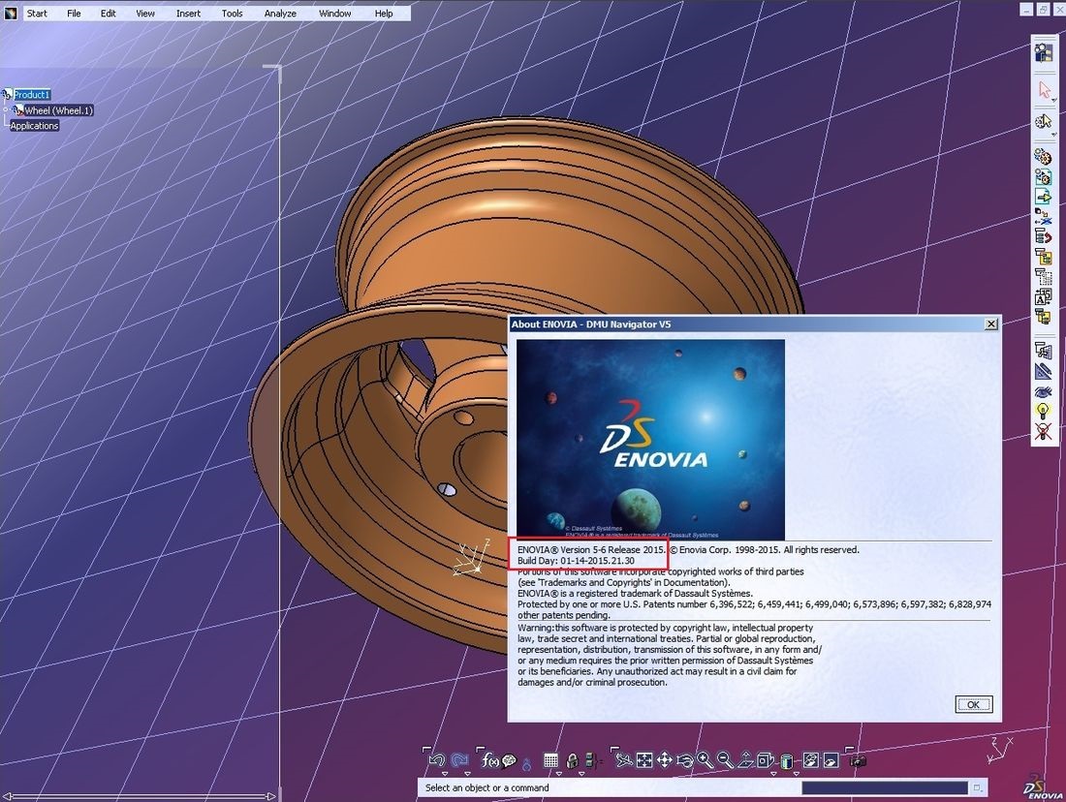The width and height of the screenshot is (1066, 802).
Task: Close the About ENOVIA dialog with X
Action: point(989,324)
